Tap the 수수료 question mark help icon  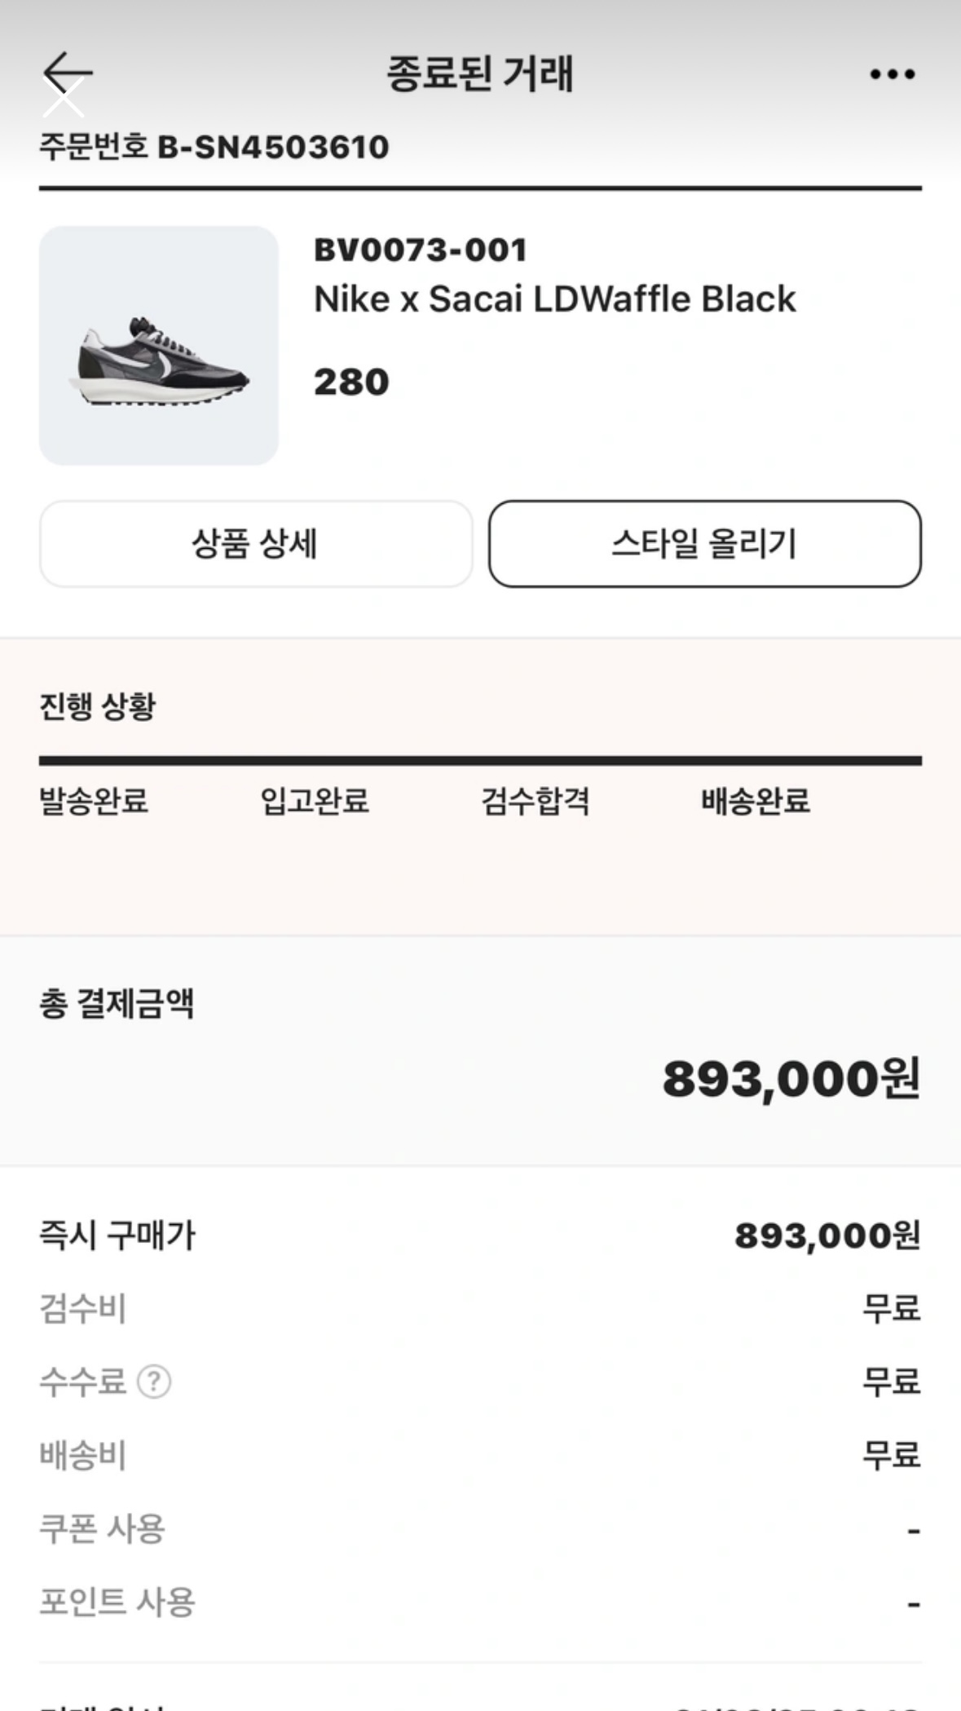(154, 1382)
